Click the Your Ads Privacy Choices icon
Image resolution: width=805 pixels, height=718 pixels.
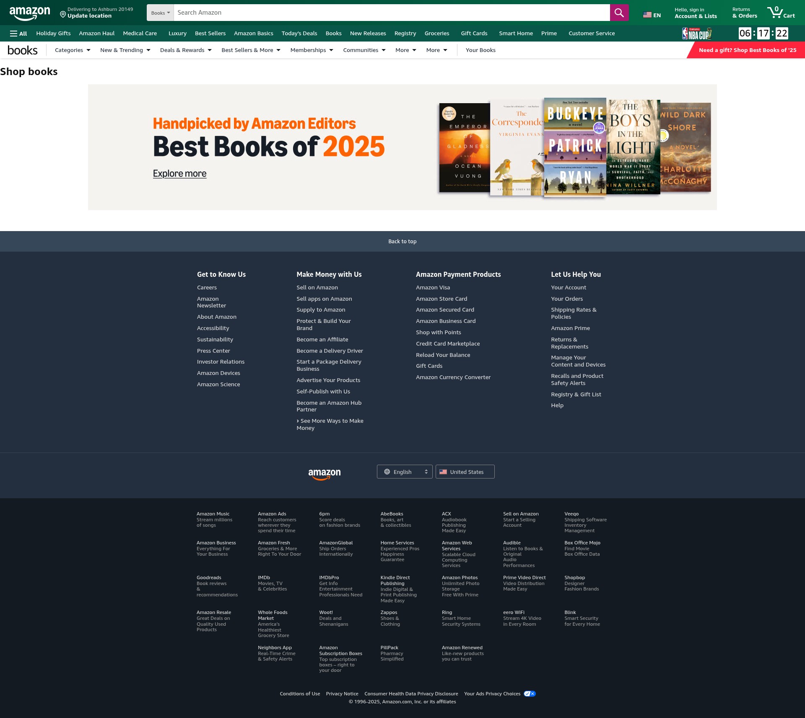530,694
